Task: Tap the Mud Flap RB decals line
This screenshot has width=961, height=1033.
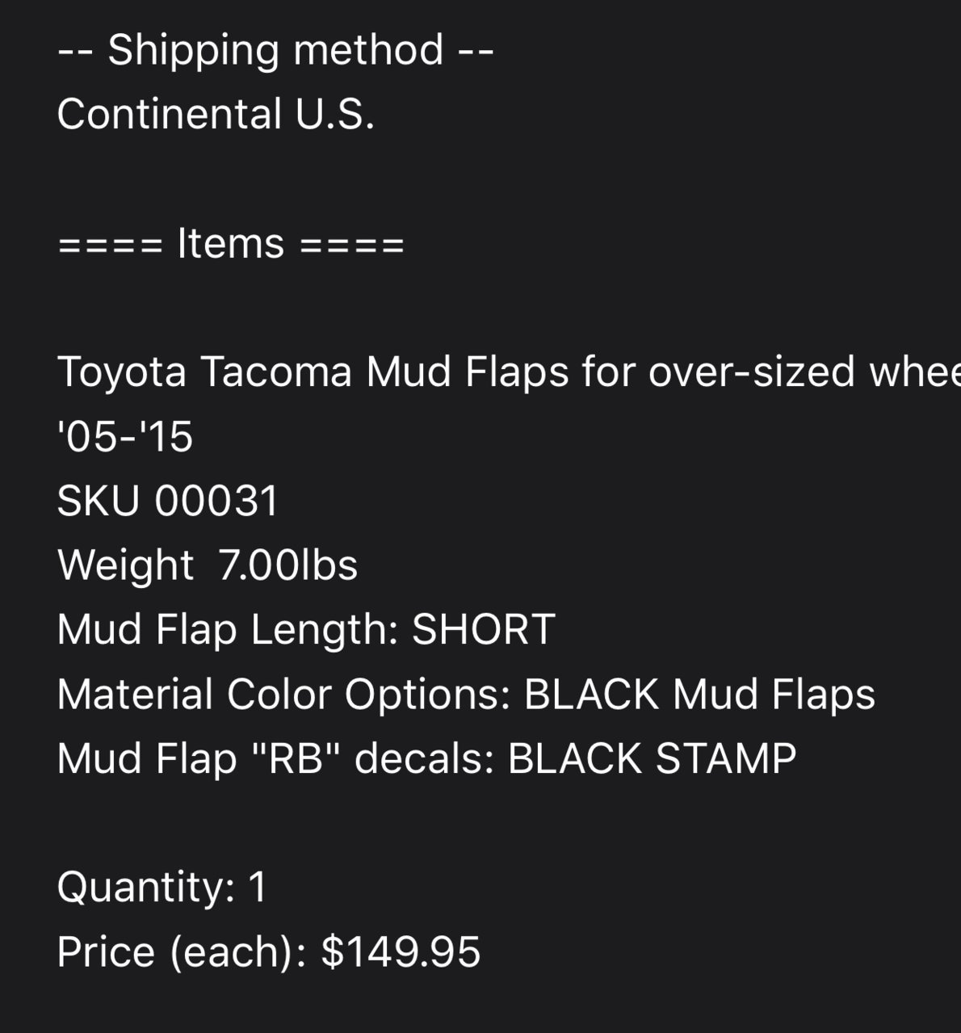Action: pyautogui.click(x=427, y=759)
